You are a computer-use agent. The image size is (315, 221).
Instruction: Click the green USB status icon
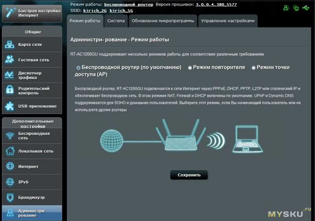click(x=306, y=8)
